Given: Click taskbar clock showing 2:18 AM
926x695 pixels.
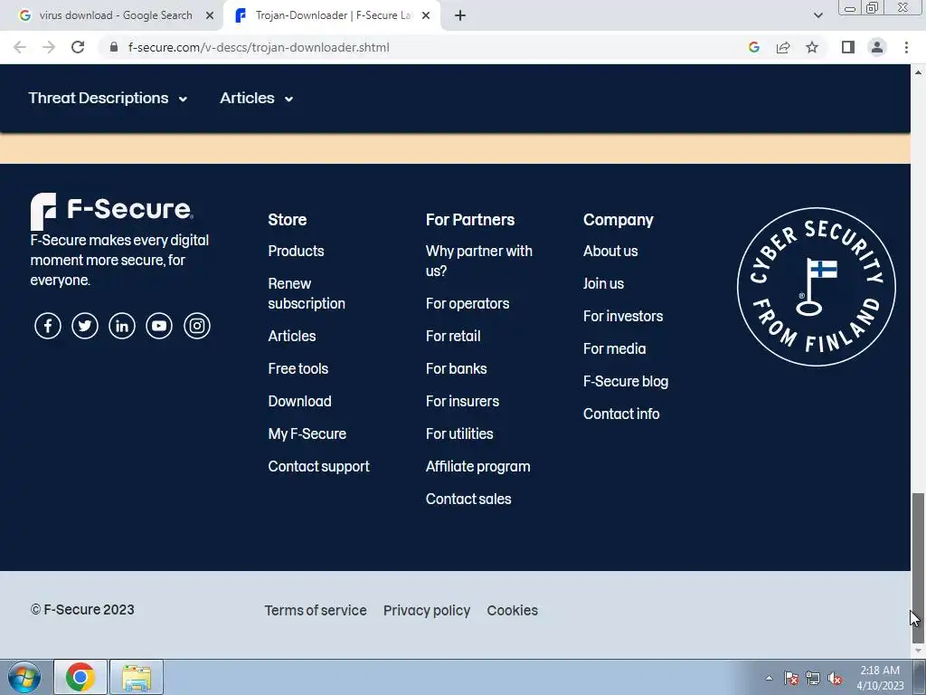Looking at the screenshot, I should pyautogui.click(x=880, y=678).
